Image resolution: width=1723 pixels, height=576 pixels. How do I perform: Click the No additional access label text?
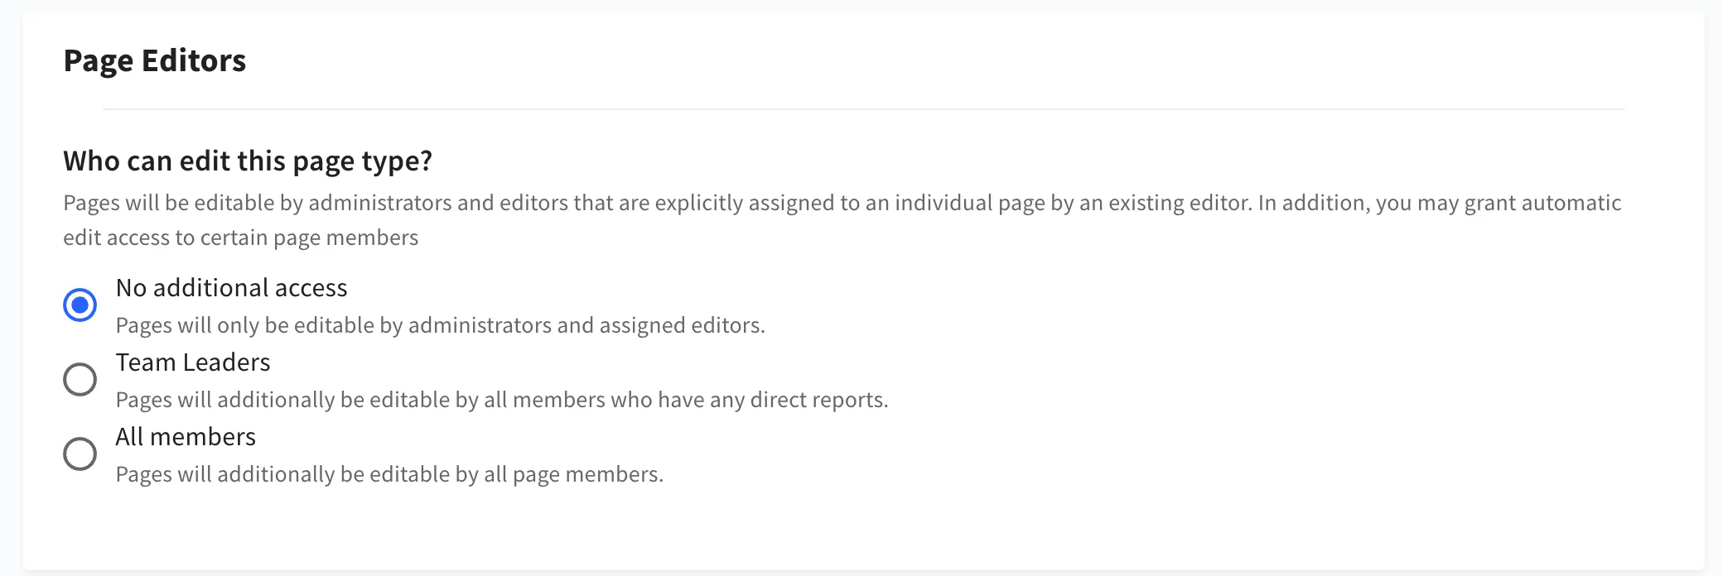[x=232, y=288]
